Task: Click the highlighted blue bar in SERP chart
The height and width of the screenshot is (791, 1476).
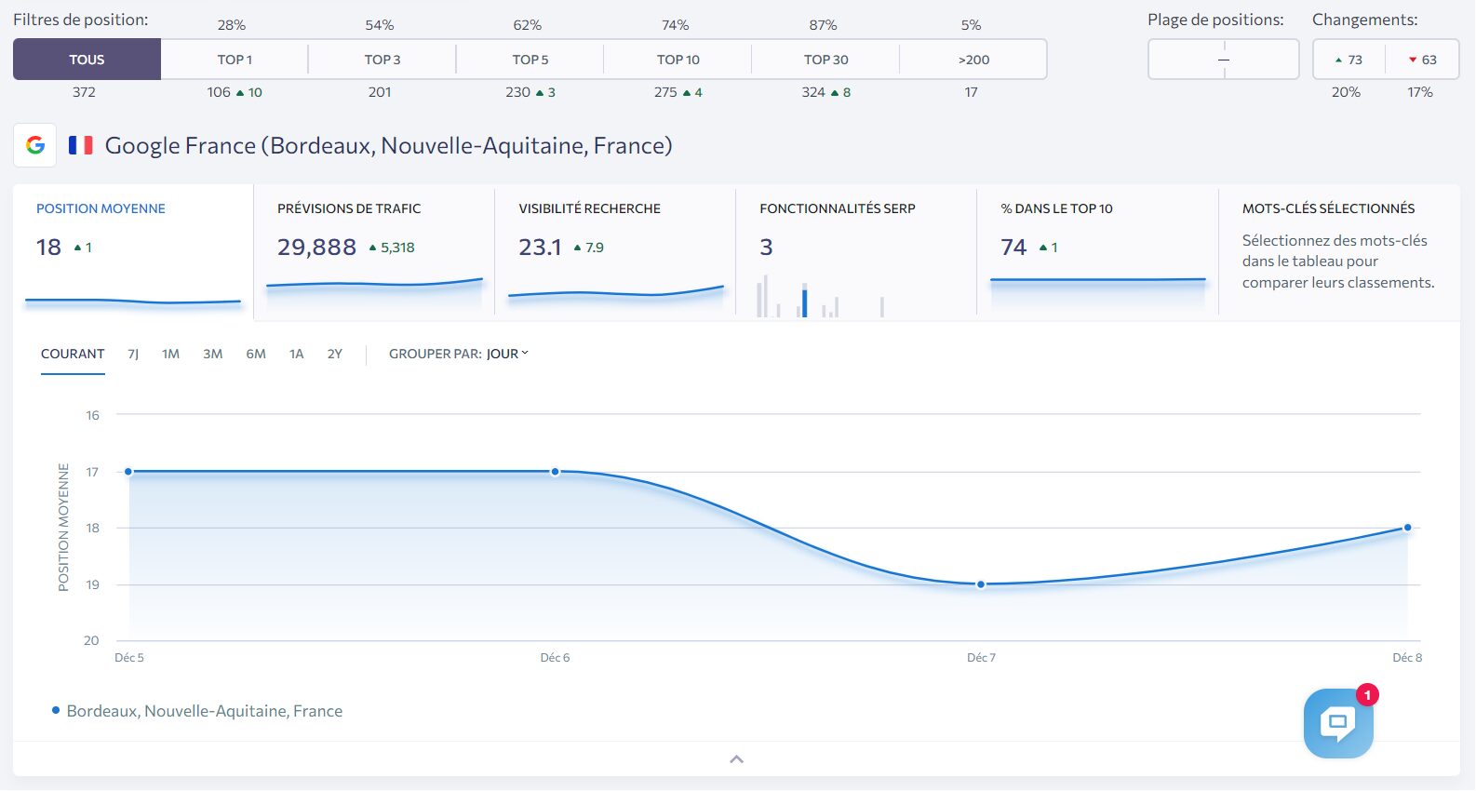Action: point(804,303)
